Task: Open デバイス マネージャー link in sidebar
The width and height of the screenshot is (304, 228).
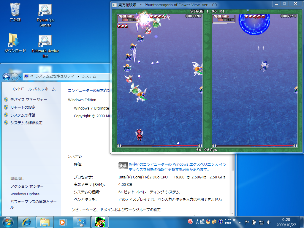Action: (28, 100)
